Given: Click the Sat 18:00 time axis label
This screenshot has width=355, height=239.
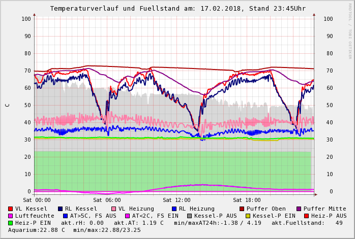Looking at the screenshot, I should [247, 200].
